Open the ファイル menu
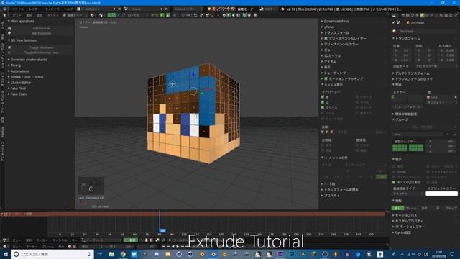The height and width of the screenshot is (259, 460). 18,9
